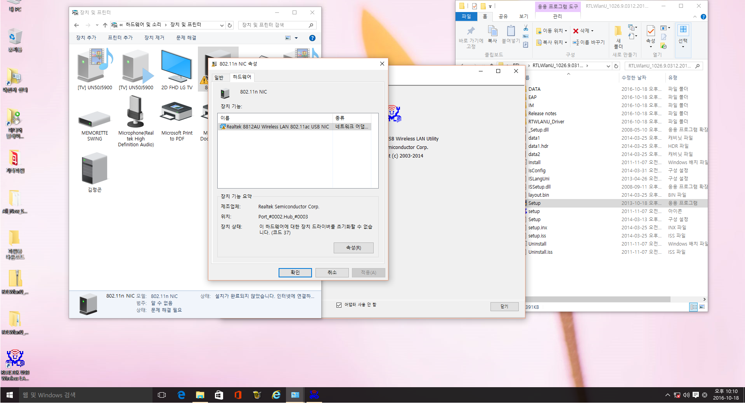Screen dimensions: 745x419
Task: Select the RTWLANU_Driver folder in Explorer list
Action: point(546,122)
